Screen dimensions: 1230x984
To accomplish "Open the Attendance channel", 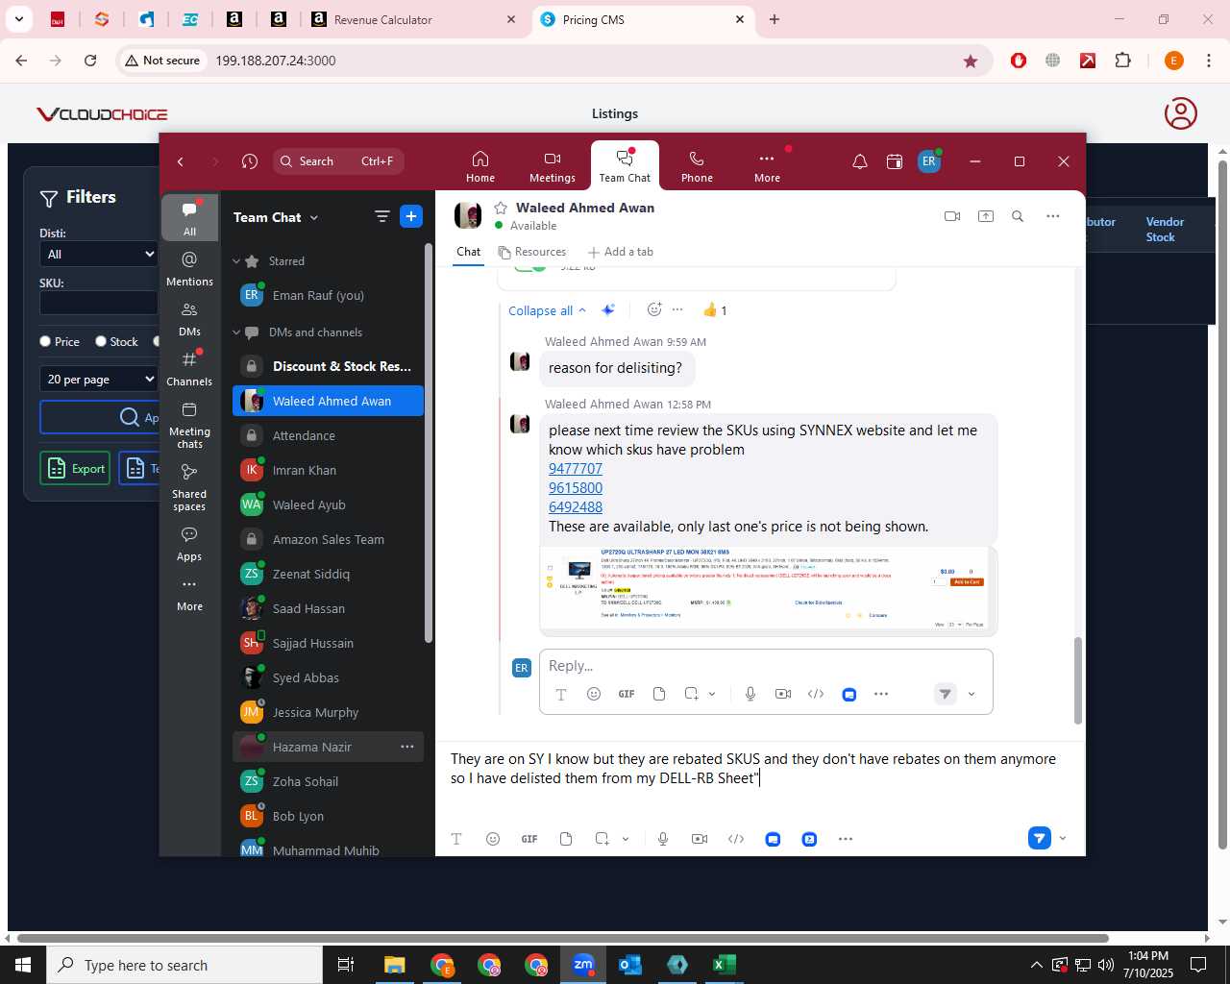I will point(328,435).
